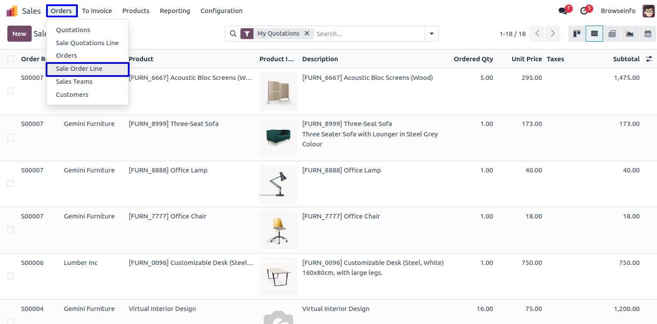The height and width of the screenshot is (324, 657).
Task: Go to next page of records
Action: pos(553,33)
